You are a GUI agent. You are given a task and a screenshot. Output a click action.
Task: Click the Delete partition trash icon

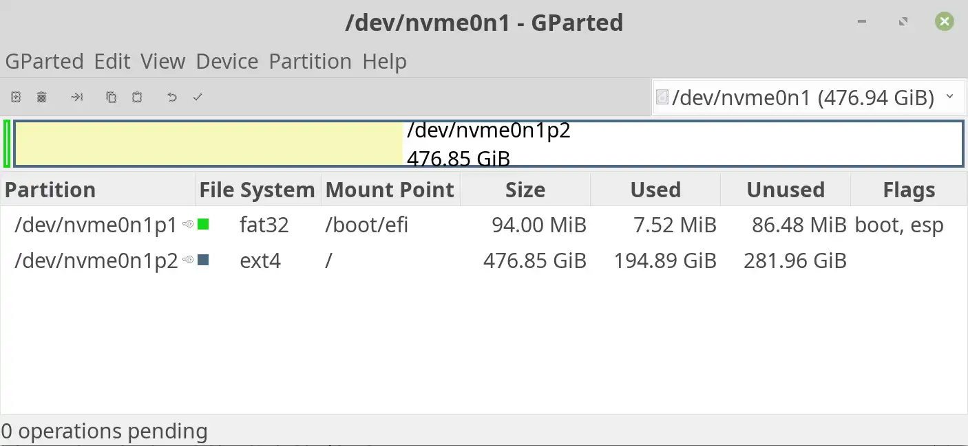coord(41,98)
